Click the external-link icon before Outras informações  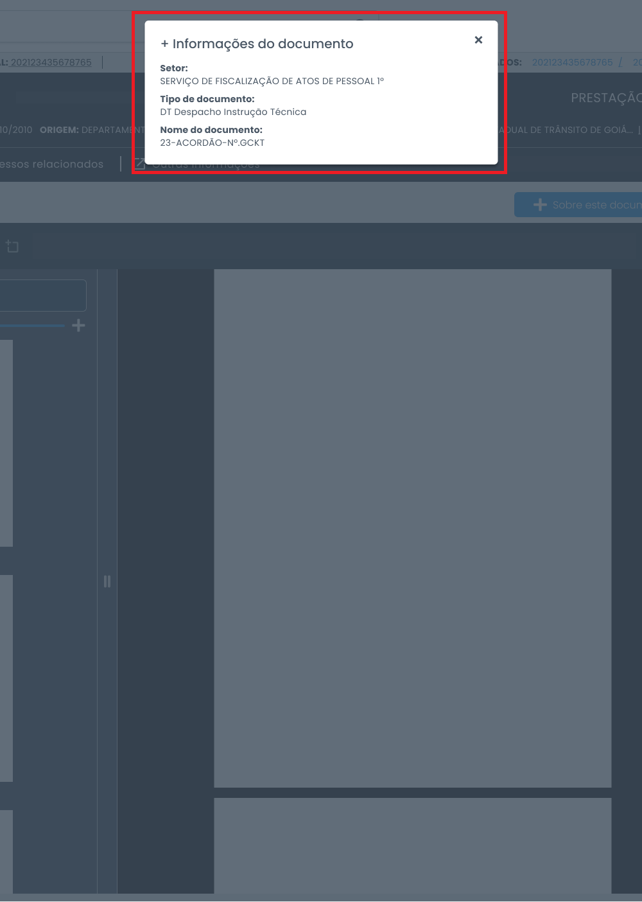(x=139, y=164)
